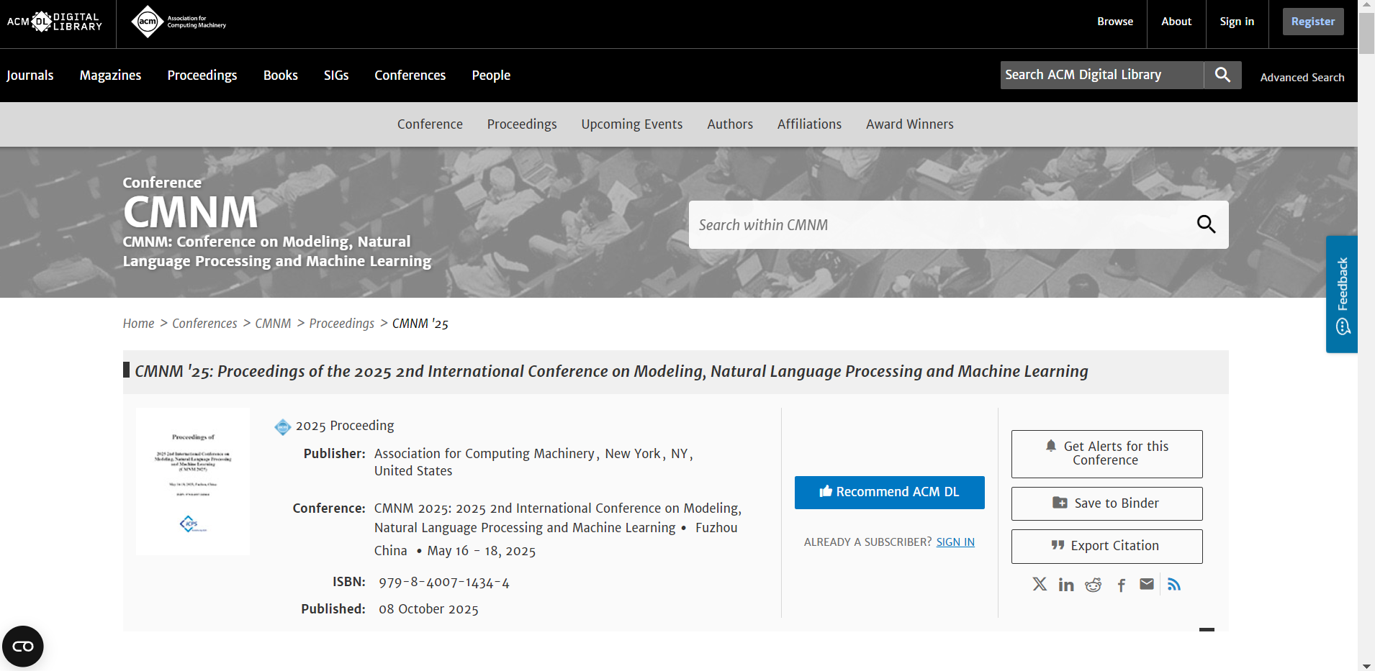The width and height of the screenshot is (1375, 671).
Task: Go to Conferences in the breadcrumb
Action: pos(204,324)
